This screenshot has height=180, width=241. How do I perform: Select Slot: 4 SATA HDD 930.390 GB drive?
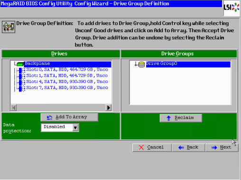[67, 81]
